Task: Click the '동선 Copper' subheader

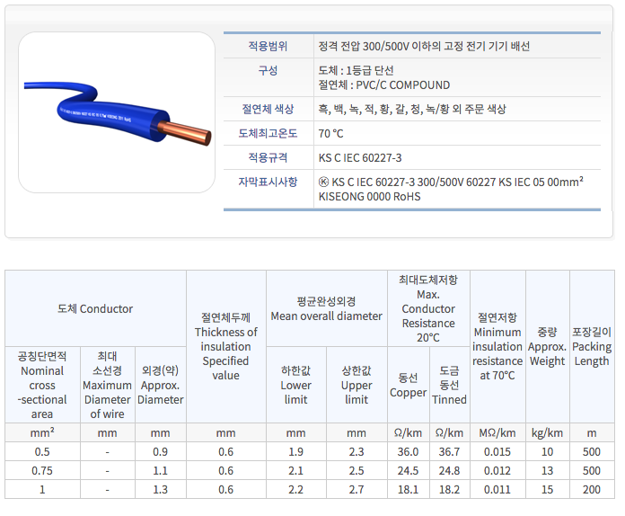Action: pos(409,385)
